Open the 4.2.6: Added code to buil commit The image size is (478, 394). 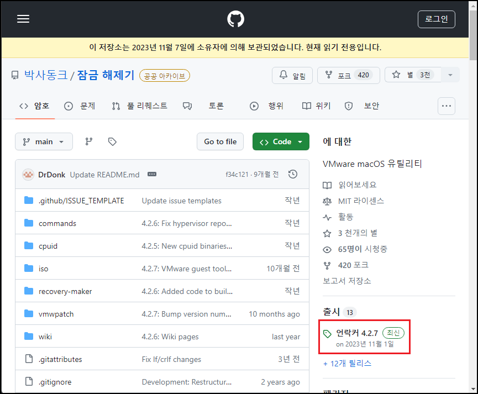click(187, 292)
